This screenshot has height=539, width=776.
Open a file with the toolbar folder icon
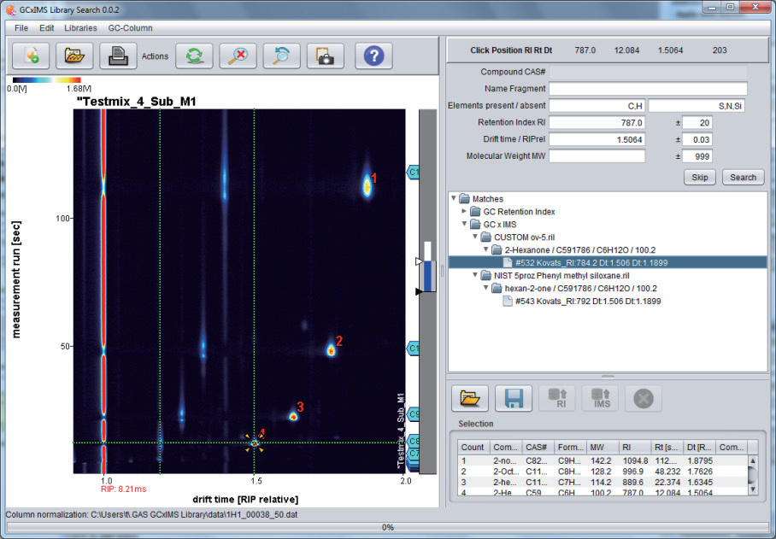(x=74, y=56)
